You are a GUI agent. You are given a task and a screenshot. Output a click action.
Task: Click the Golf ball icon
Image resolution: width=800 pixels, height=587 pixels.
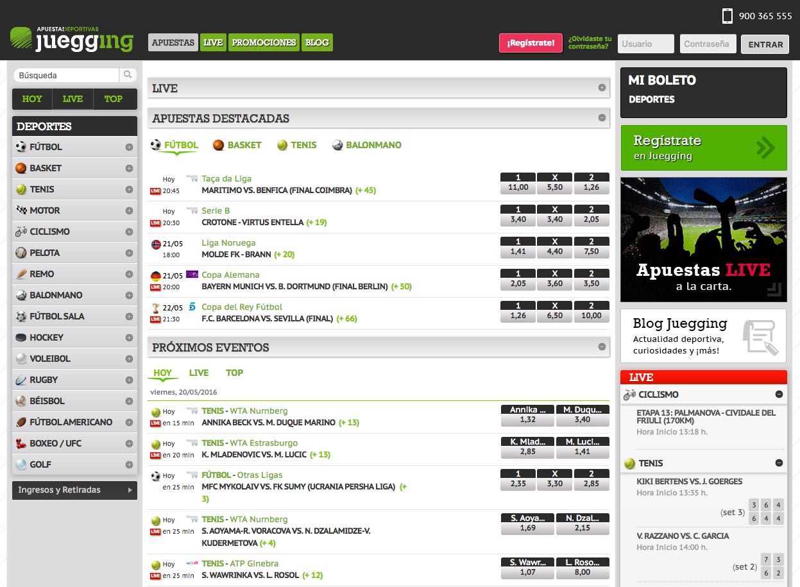(x=21, y=464)
